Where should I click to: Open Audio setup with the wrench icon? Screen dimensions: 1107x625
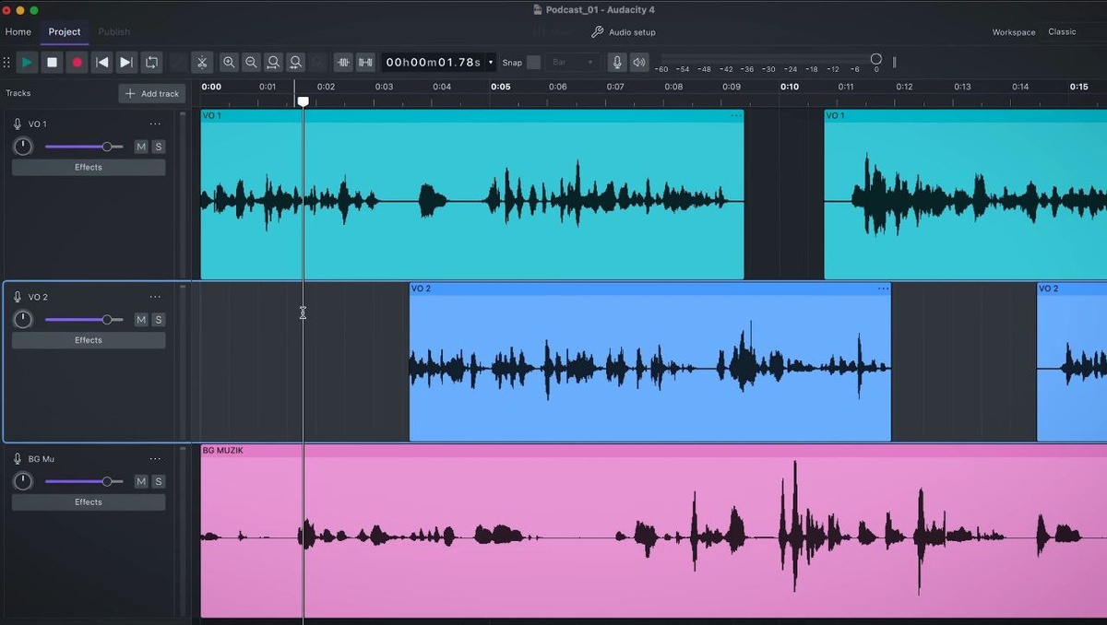point(624,32)
